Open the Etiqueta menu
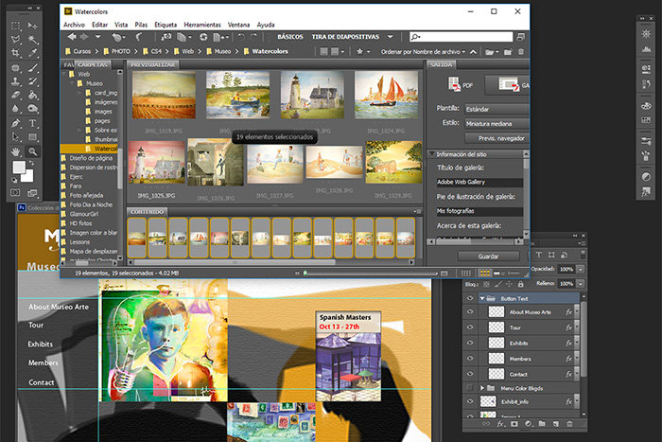The height and width of the screenshot is (442, 662). point(165,25)
